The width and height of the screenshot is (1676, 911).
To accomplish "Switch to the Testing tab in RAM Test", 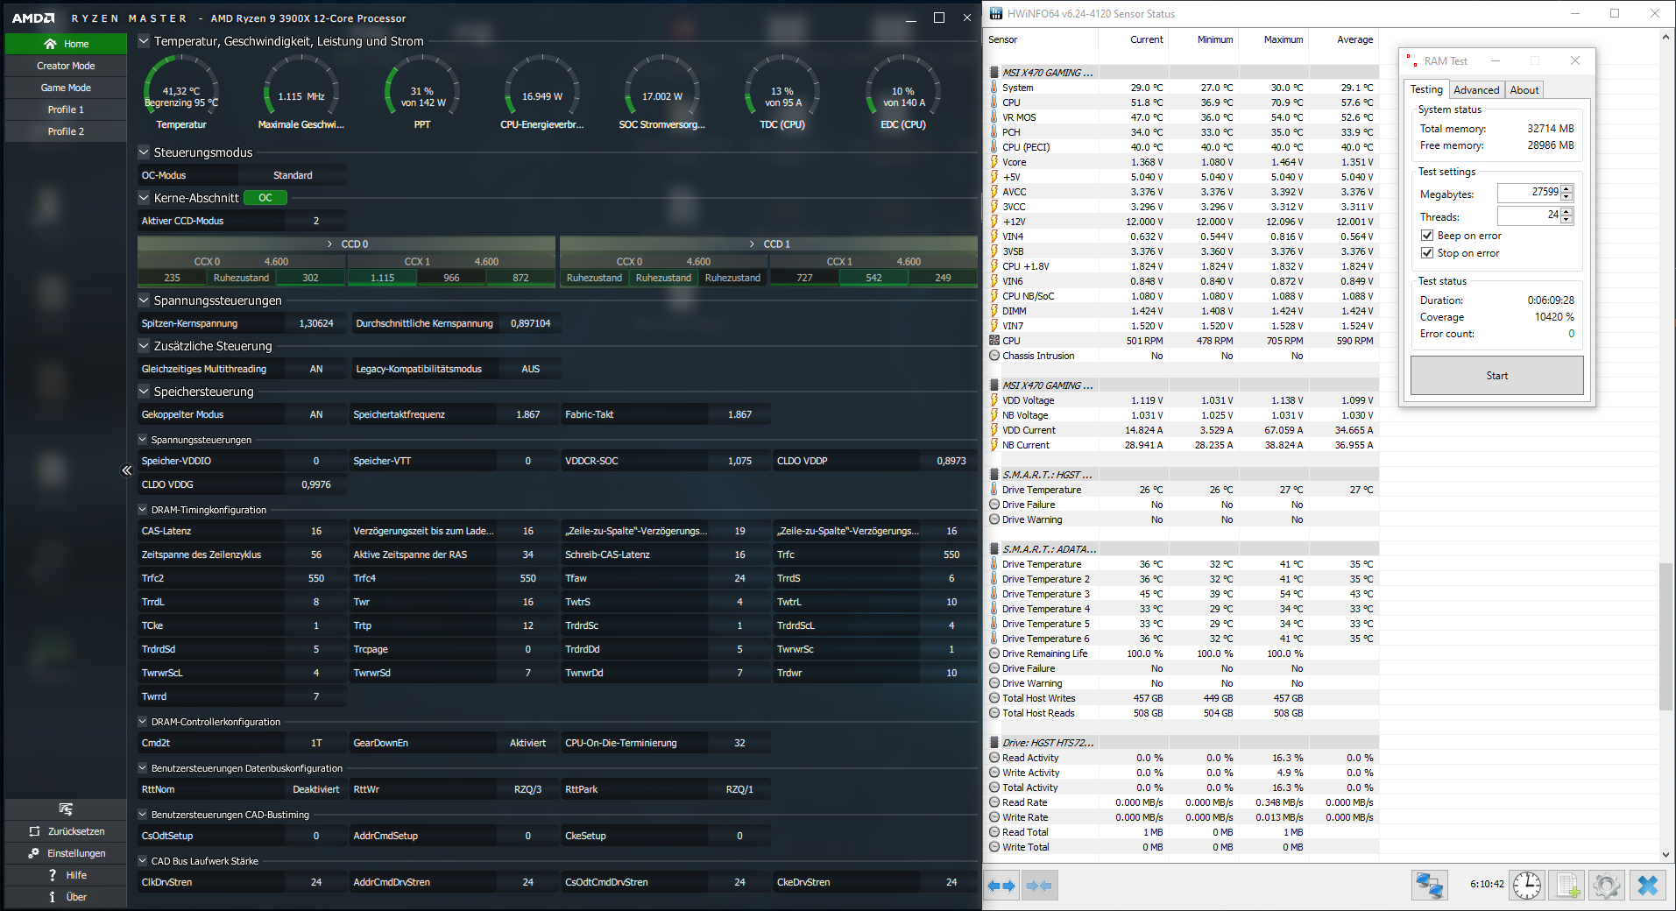I will 1426,89.
